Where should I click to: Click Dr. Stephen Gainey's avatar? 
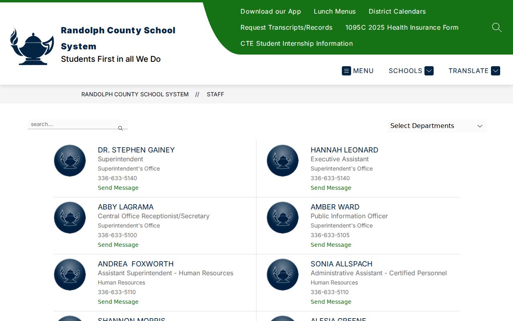tap(70, 160)
